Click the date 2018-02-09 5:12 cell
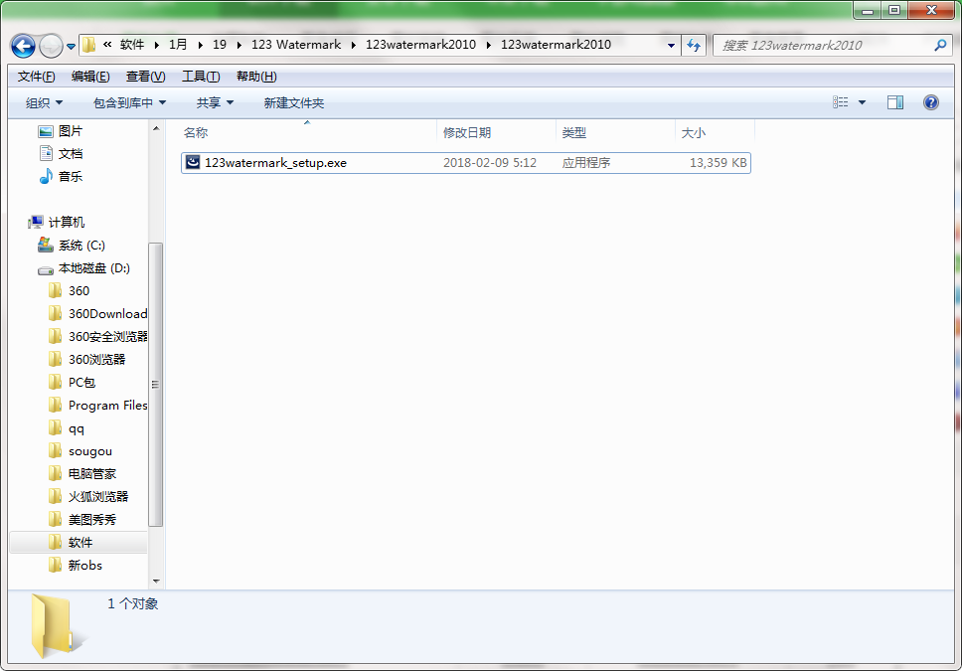This screenshot has width=962, height=671. (490, 163)
